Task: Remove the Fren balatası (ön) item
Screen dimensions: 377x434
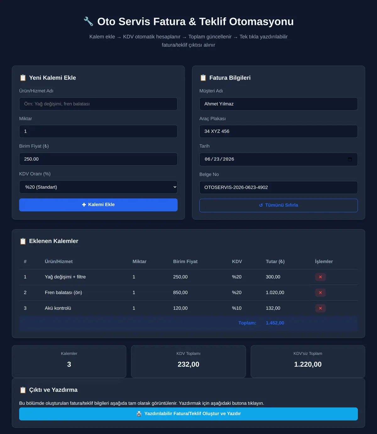Action: (x=320, y=293)
